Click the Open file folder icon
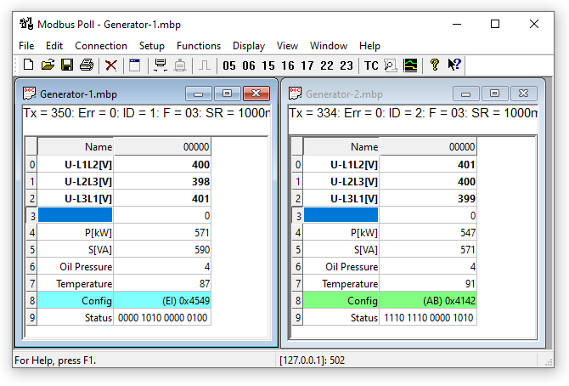569x386 pixels. [x=48, y=65]
